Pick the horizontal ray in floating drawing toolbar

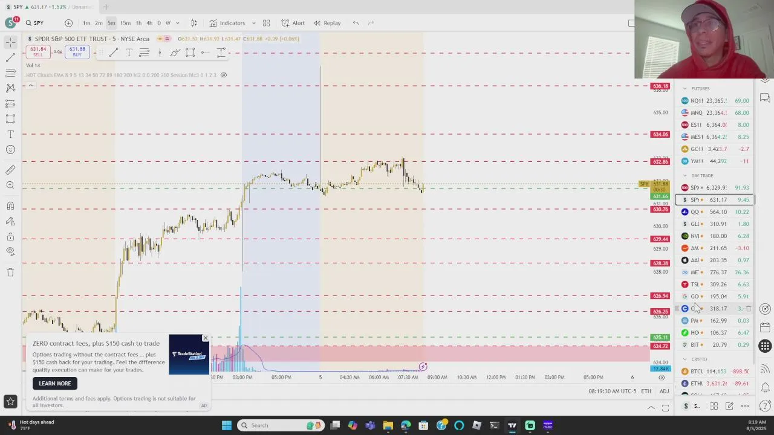pyautogui.click(x=206, y=53)
